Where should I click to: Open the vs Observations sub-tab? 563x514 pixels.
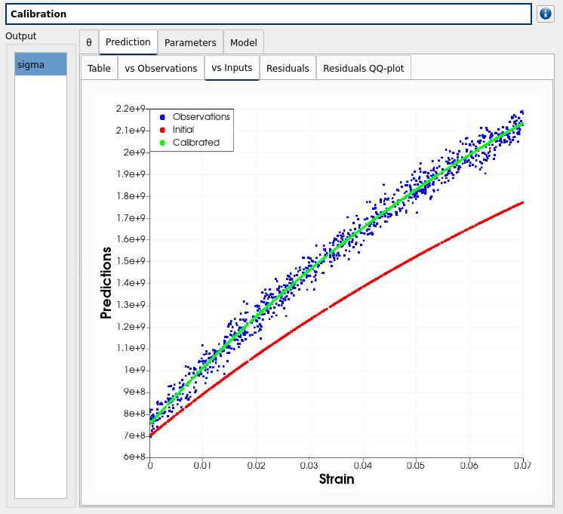click(x=161, y=68)
